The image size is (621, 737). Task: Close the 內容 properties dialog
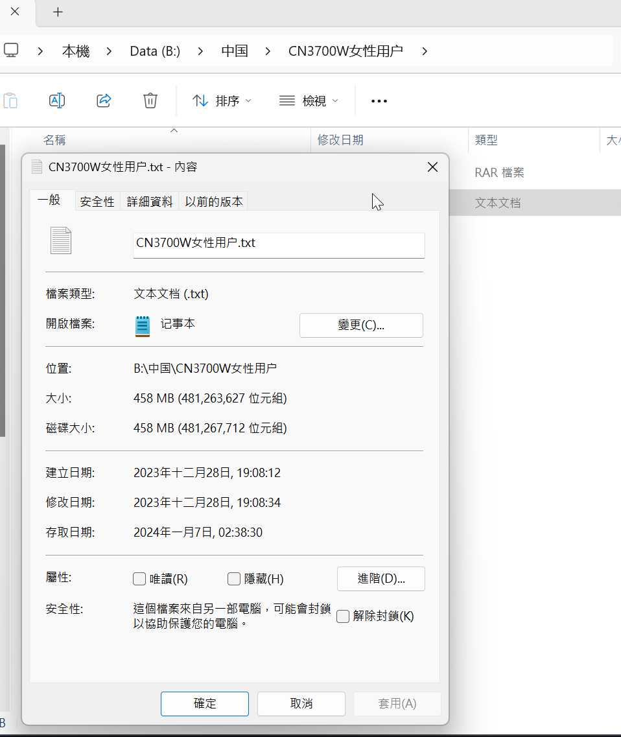(x=432, y=167)
